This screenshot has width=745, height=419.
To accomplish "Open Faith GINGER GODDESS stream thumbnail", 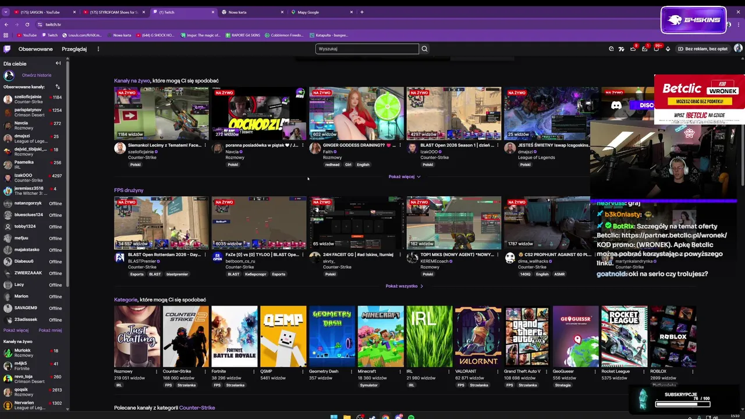I will (x=356, y=113).
